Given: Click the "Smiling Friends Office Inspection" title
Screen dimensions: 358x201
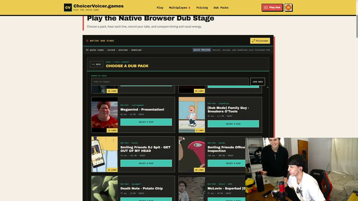Looking at the screenshot, I should (226, 149).
